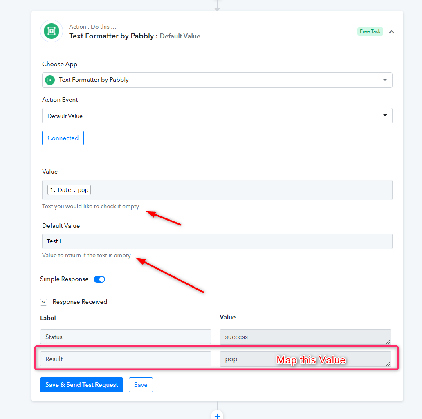The height and width of the screenshot is (419, 422).
Task: Click the helper text 'Value to return if the text is empty.'
Action: [87, 255]
